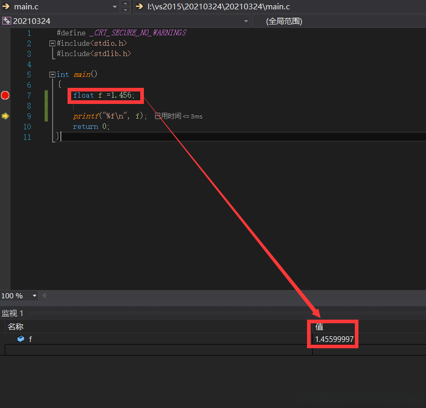
Task: Open the 20210324 project scope dropdown
Action: click(246, 21)
